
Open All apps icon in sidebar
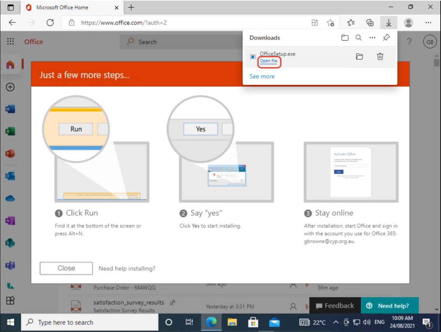pyautogui.click(x=10, y=300)
